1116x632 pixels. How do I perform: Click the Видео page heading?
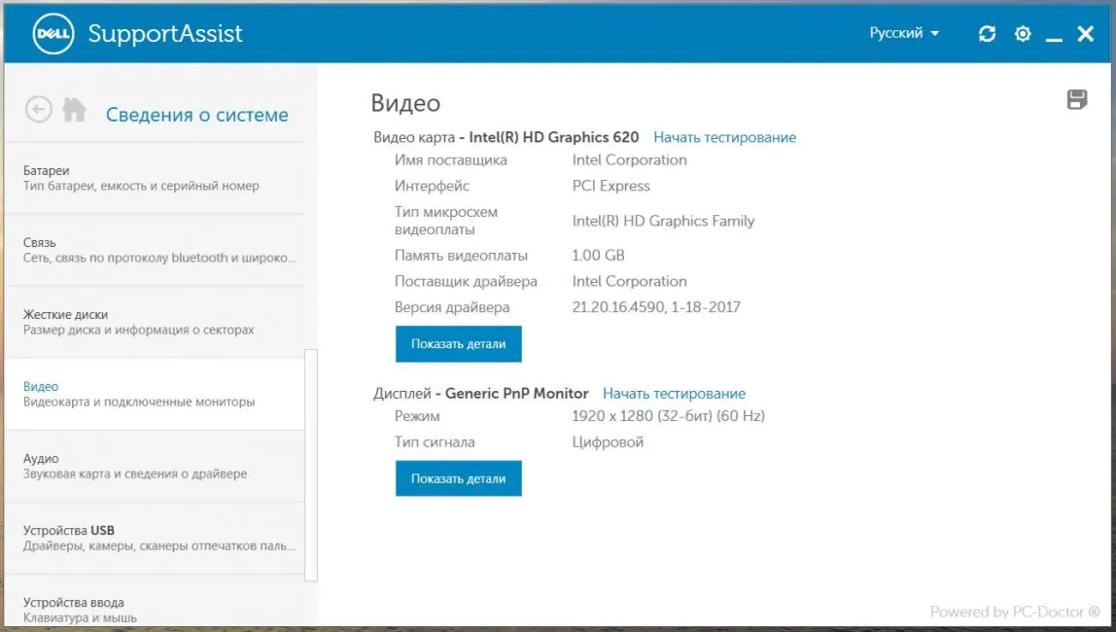pyautogui.click(x=405, y=103)
